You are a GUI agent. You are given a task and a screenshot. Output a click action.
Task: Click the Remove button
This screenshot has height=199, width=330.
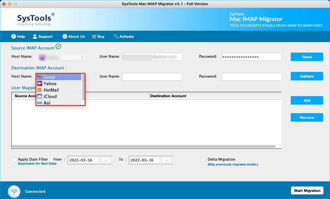point(307,117)
